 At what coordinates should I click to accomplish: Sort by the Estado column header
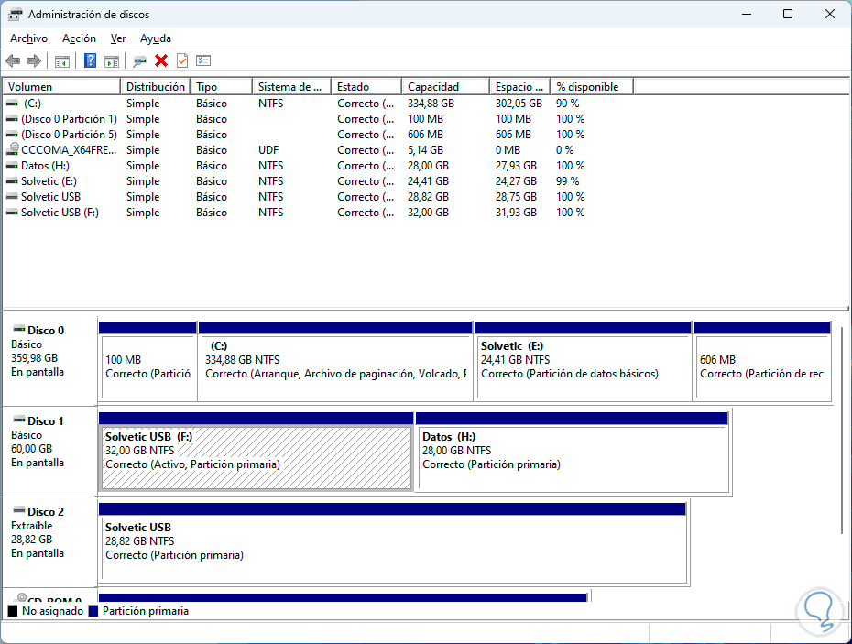[x=366, y=87]
